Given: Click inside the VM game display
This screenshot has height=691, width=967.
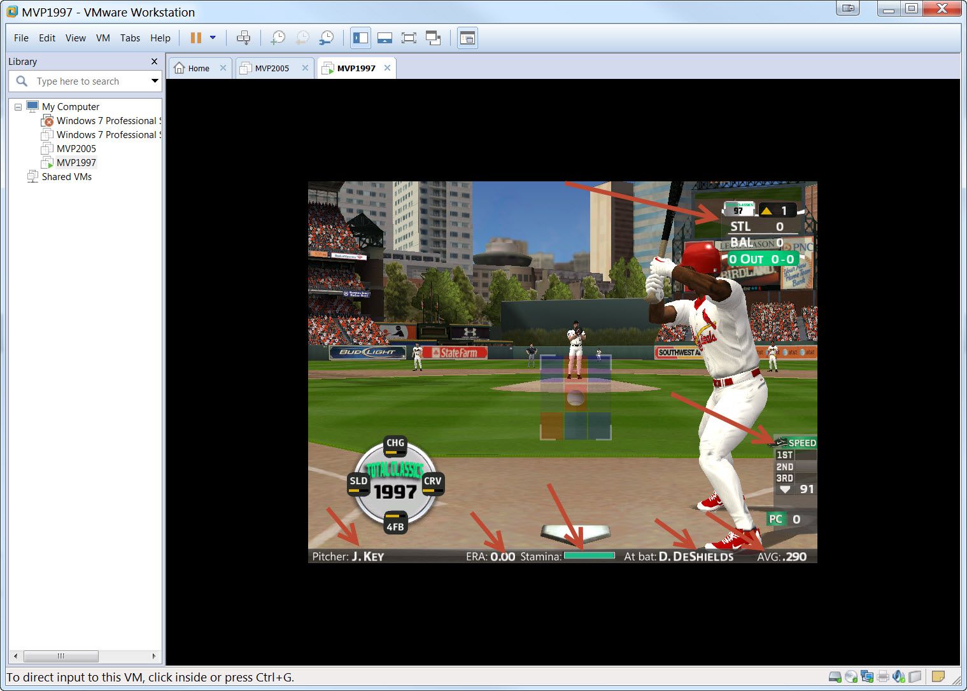Looking at the screenshot, I should [563, 372].
